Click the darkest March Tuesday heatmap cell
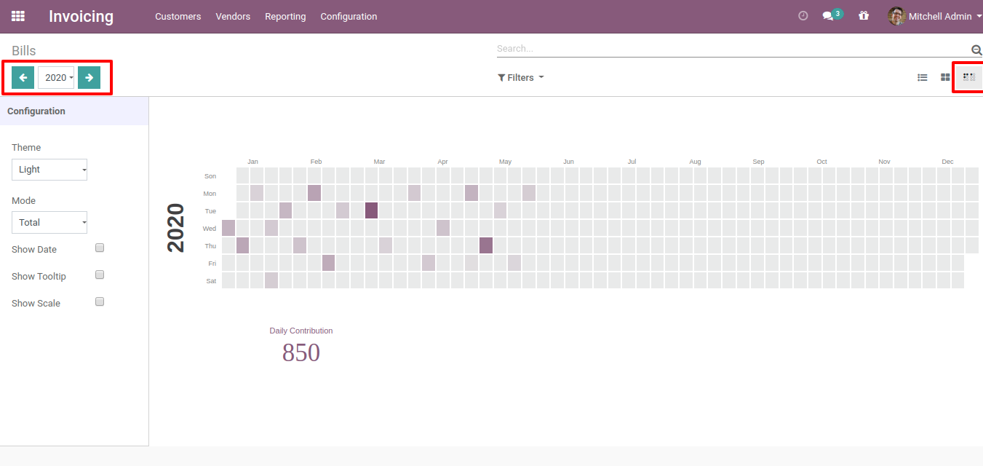Screen dimensions: 983x466 (371, 210)
